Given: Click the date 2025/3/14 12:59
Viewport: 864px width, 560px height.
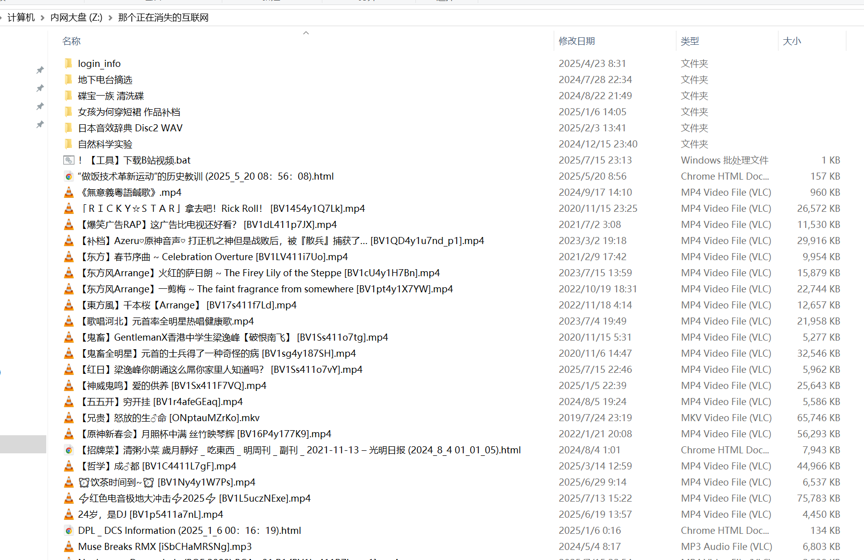Looking at the screenshot, I should [x=595, y=466].
